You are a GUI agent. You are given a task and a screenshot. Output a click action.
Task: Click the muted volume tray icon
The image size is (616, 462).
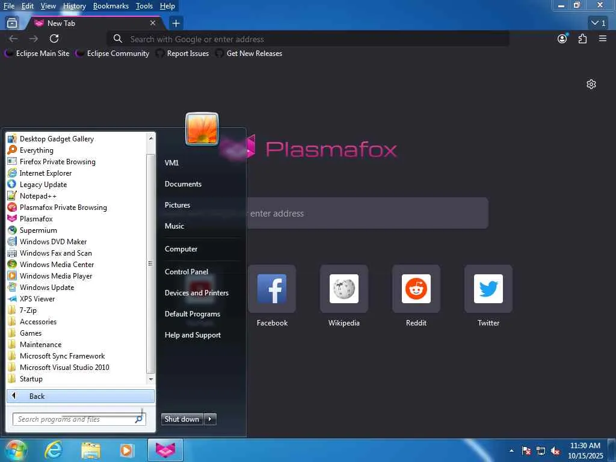coord(555,451)
